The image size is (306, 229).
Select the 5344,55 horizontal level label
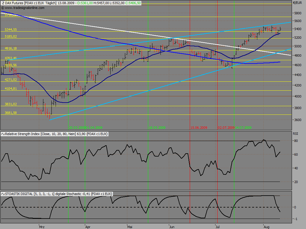[x=11, y=30]
